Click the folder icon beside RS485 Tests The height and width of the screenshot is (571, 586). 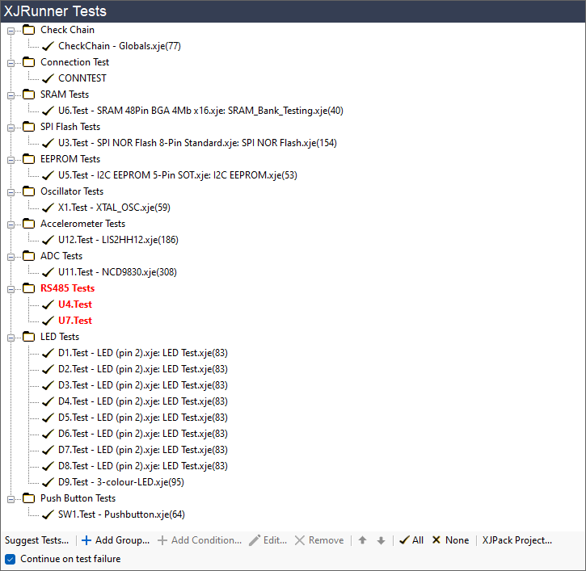tap(29, 288)
